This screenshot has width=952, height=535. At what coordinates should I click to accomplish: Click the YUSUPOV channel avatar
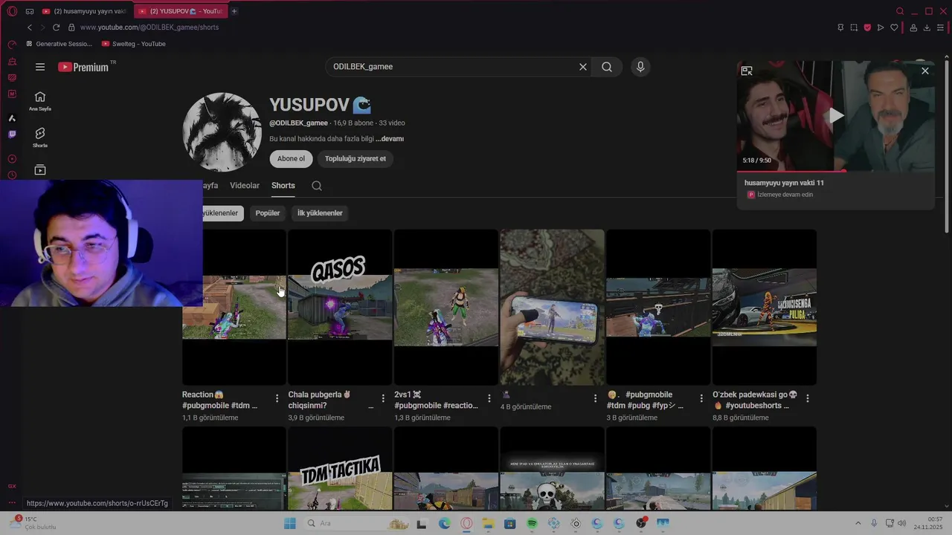point(222,132)
